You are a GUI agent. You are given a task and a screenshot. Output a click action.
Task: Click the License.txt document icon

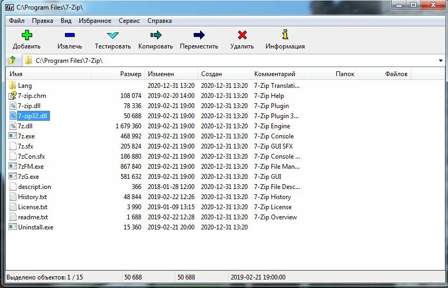13,207
